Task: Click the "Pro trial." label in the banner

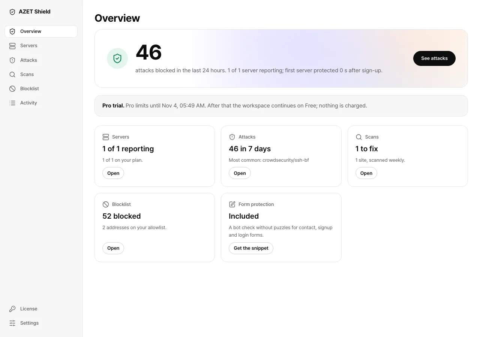Action: [x=113, y=106]
